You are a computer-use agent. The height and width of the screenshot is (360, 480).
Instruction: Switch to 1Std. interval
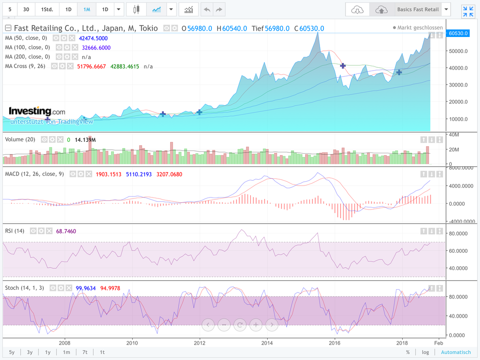click(47, 10)
